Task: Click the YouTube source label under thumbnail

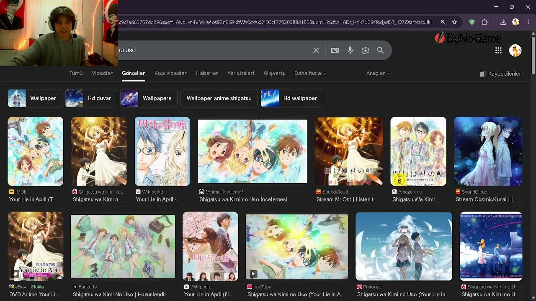Action: pos(259,287)
